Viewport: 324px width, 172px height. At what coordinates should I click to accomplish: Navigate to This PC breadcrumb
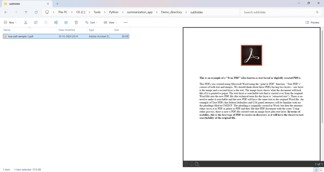coord(63,12)
